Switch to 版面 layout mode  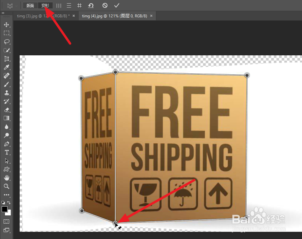click(x=30, y=6)
